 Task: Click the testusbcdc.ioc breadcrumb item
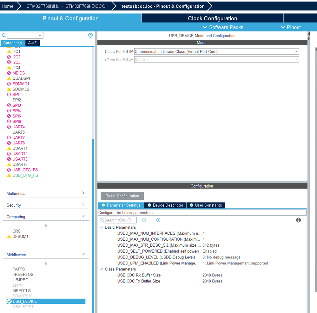click(x=163, y=6)
